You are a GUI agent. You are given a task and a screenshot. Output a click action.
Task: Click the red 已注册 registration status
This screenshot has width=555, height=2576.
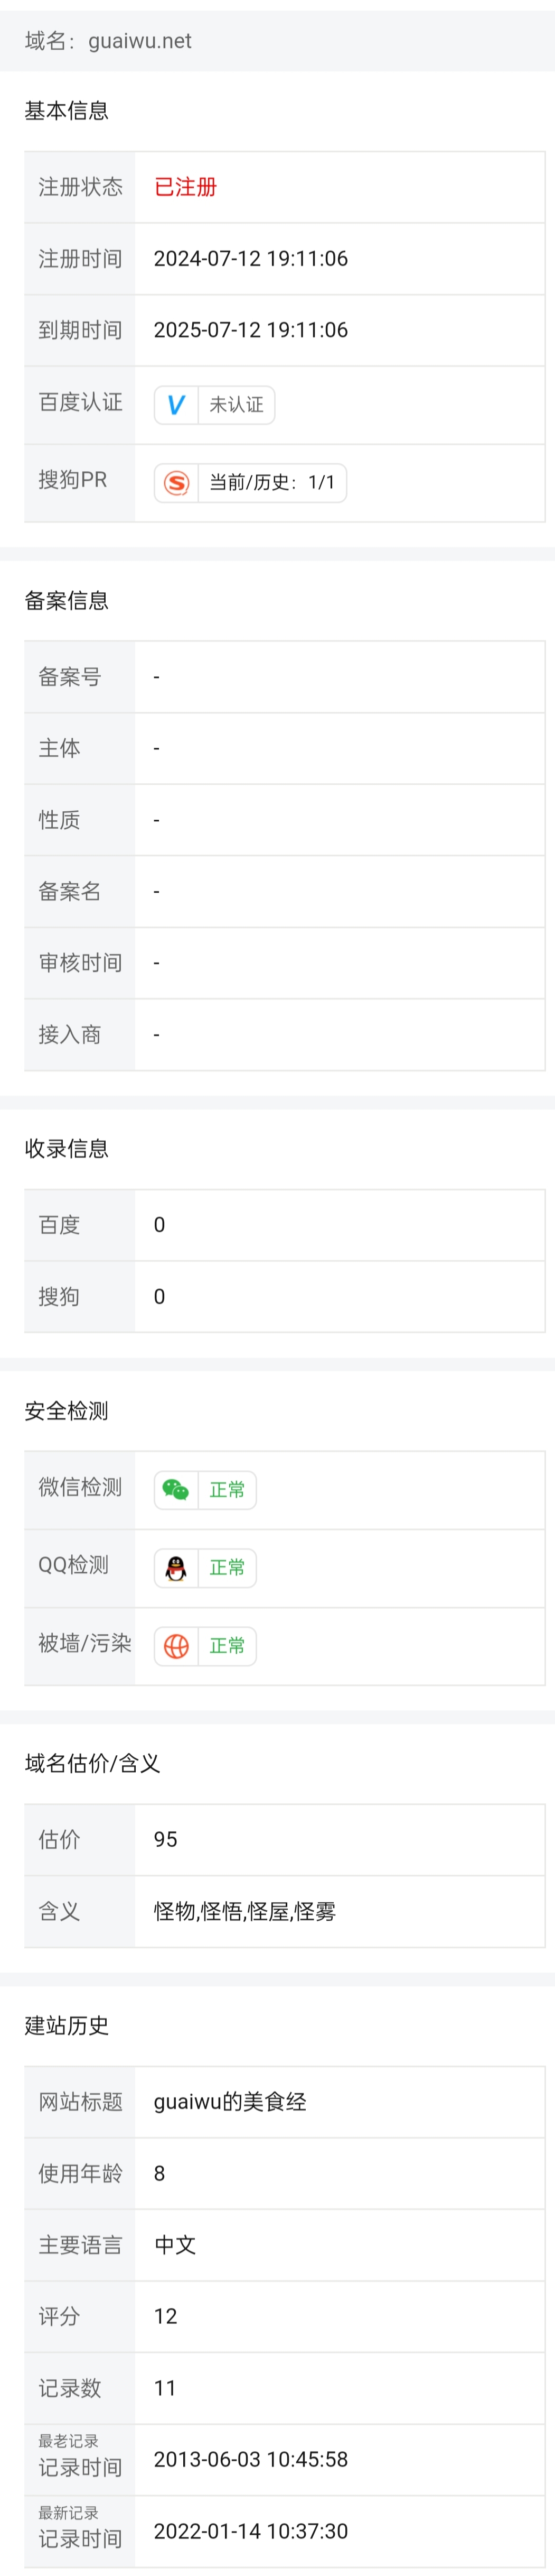coord(186,187)
